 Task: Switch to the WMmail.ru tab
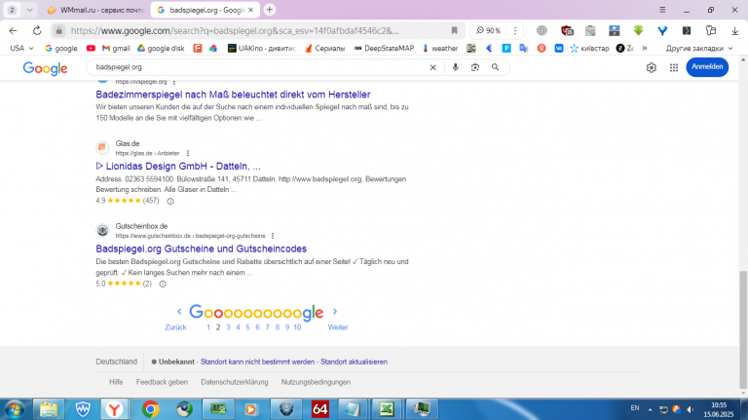pyautogui.click(x=95, y=10)
